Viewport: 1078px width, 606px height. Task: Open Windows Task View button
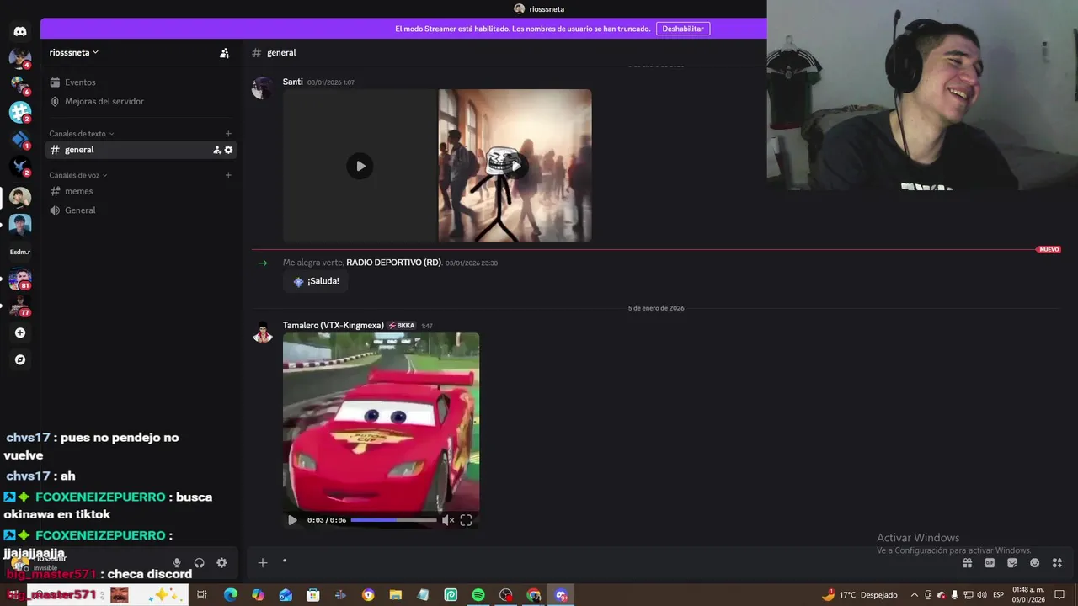pyautogui.click(x=202, y=595)
